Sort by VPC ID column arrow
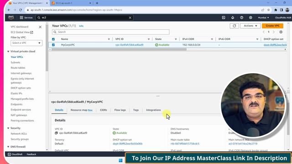Image resolution: width=292 pixels, height=164 pixels. click(x=149, y=39)
